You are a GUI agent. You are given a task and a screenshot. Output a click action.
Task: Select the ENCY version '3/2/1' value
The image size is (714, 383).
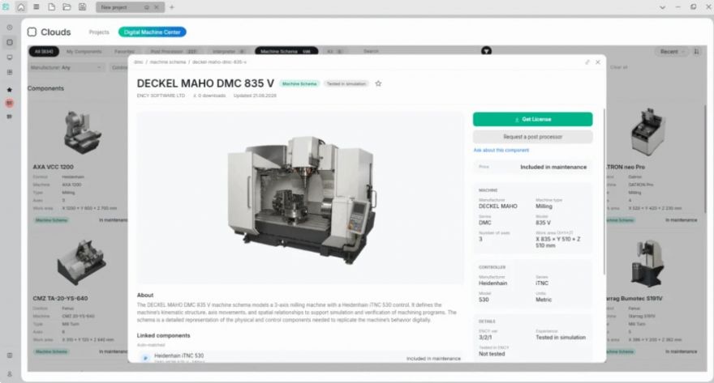click(x=485, y=338)
